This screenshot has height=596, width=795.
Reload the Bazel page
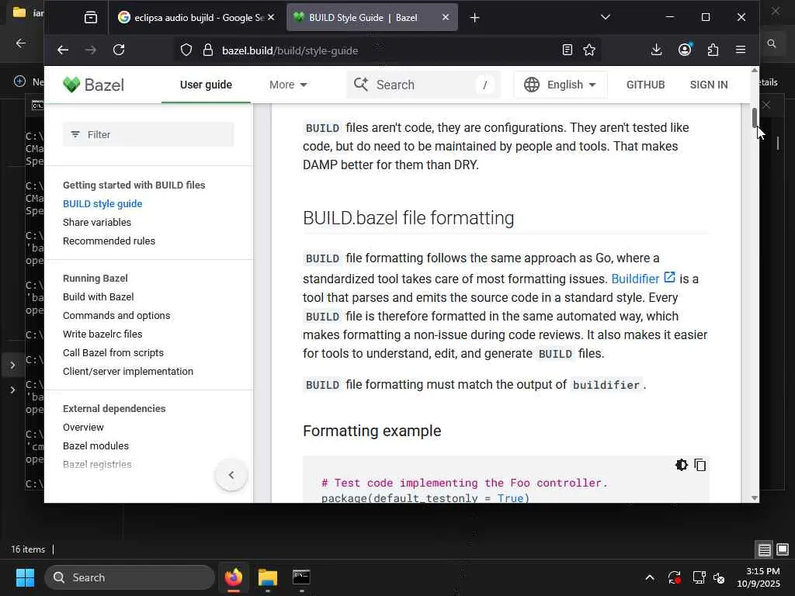click(119, 50)
